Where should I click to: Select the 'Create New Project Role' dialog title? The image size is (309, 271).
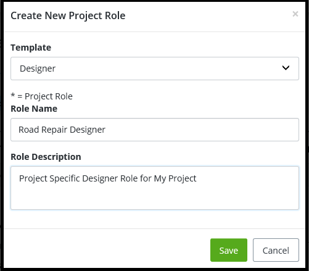[68, 15]
